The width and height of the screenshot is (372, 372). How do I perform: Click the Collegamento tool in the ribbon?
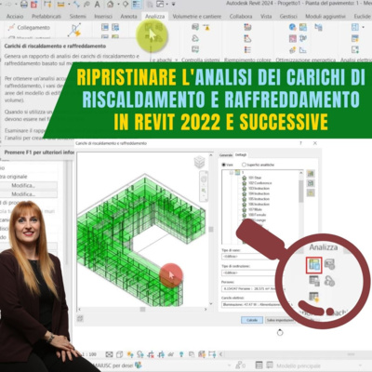[29, 28]
